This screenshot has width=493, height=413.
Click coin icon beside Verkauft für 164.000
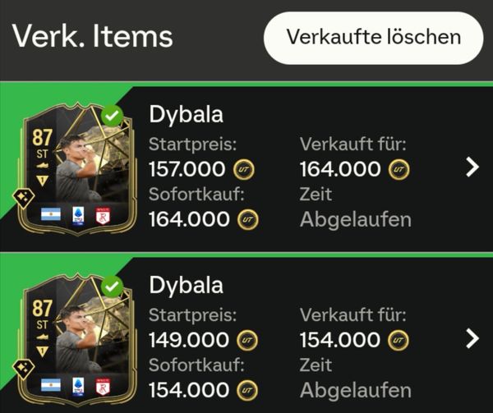pyautogui.click(x=399, y=169)
